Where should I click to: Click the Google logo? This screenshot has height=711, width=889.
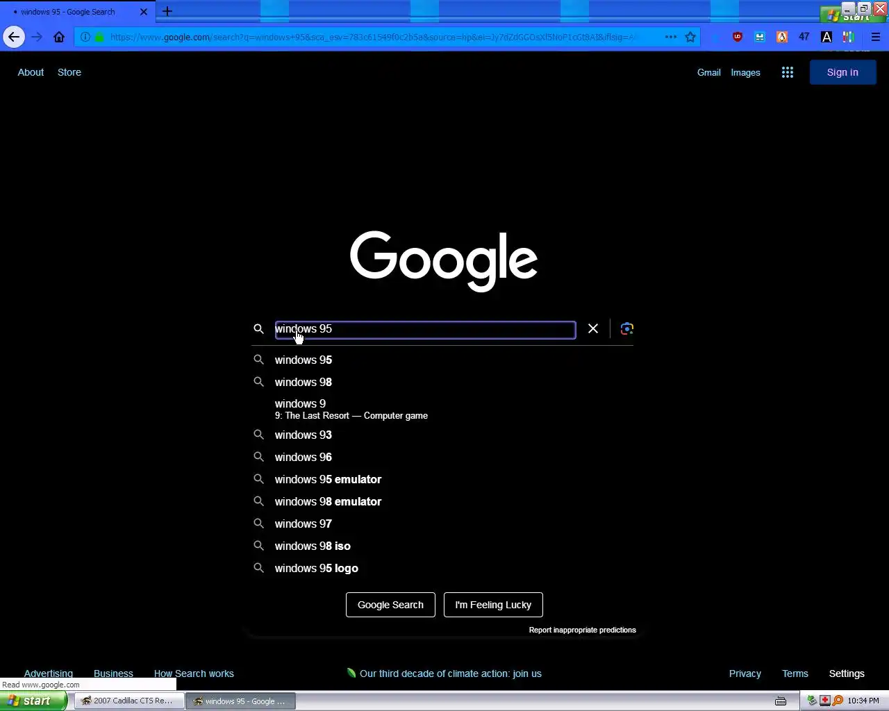coord(444,260)
